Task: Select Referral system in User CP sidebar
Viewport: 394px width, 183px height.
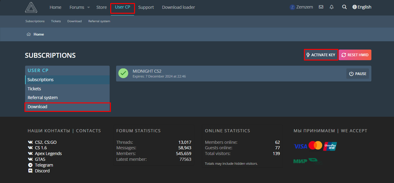Action: pos(67,98)
